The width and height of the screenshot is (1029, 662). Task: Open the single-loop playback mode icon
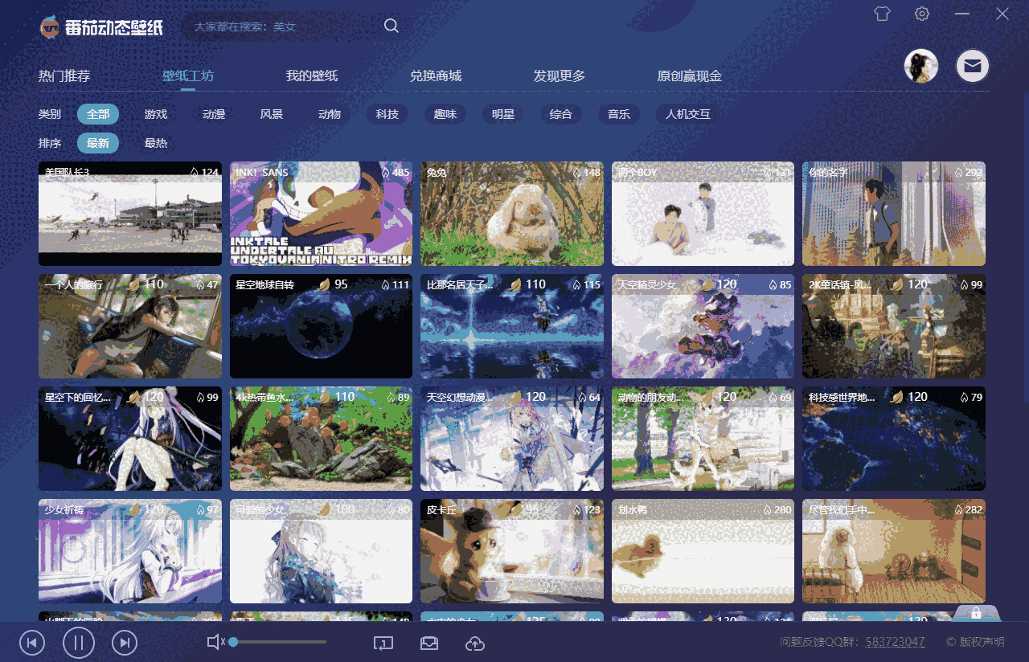pos(383,644)
